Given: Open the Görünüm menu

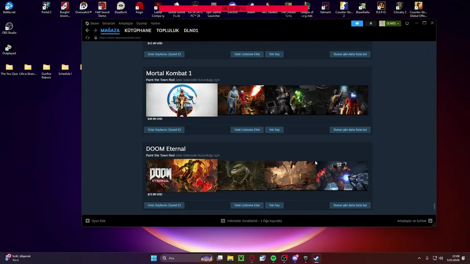Looking at the screenshot, I should tap(109, 23).
